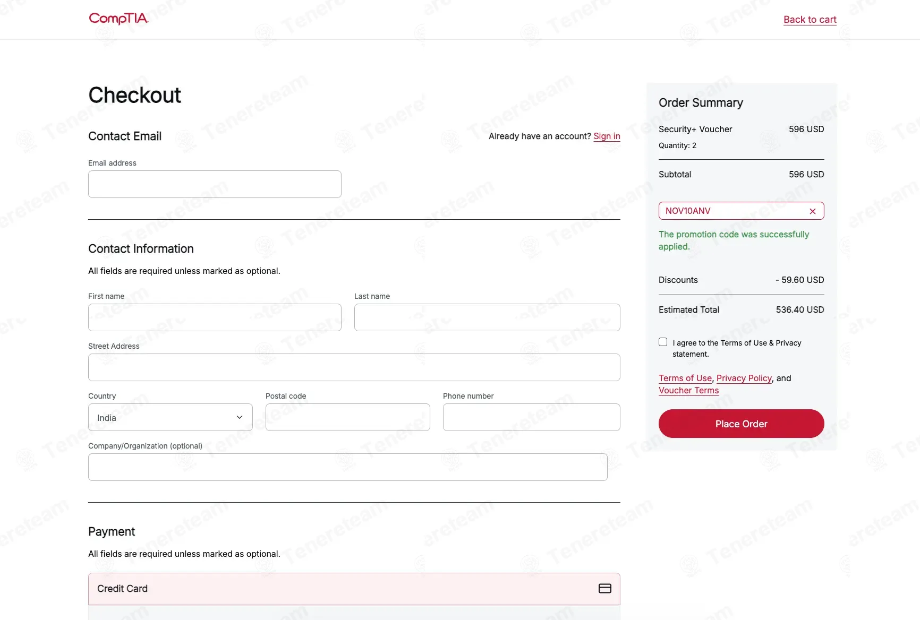View the Voucher Terms link
920x620 pixels.
tap(688, 391)
